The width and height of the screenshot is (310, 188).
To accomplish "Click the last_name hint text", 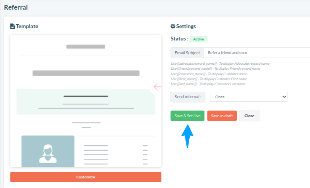I will point(208,84).
